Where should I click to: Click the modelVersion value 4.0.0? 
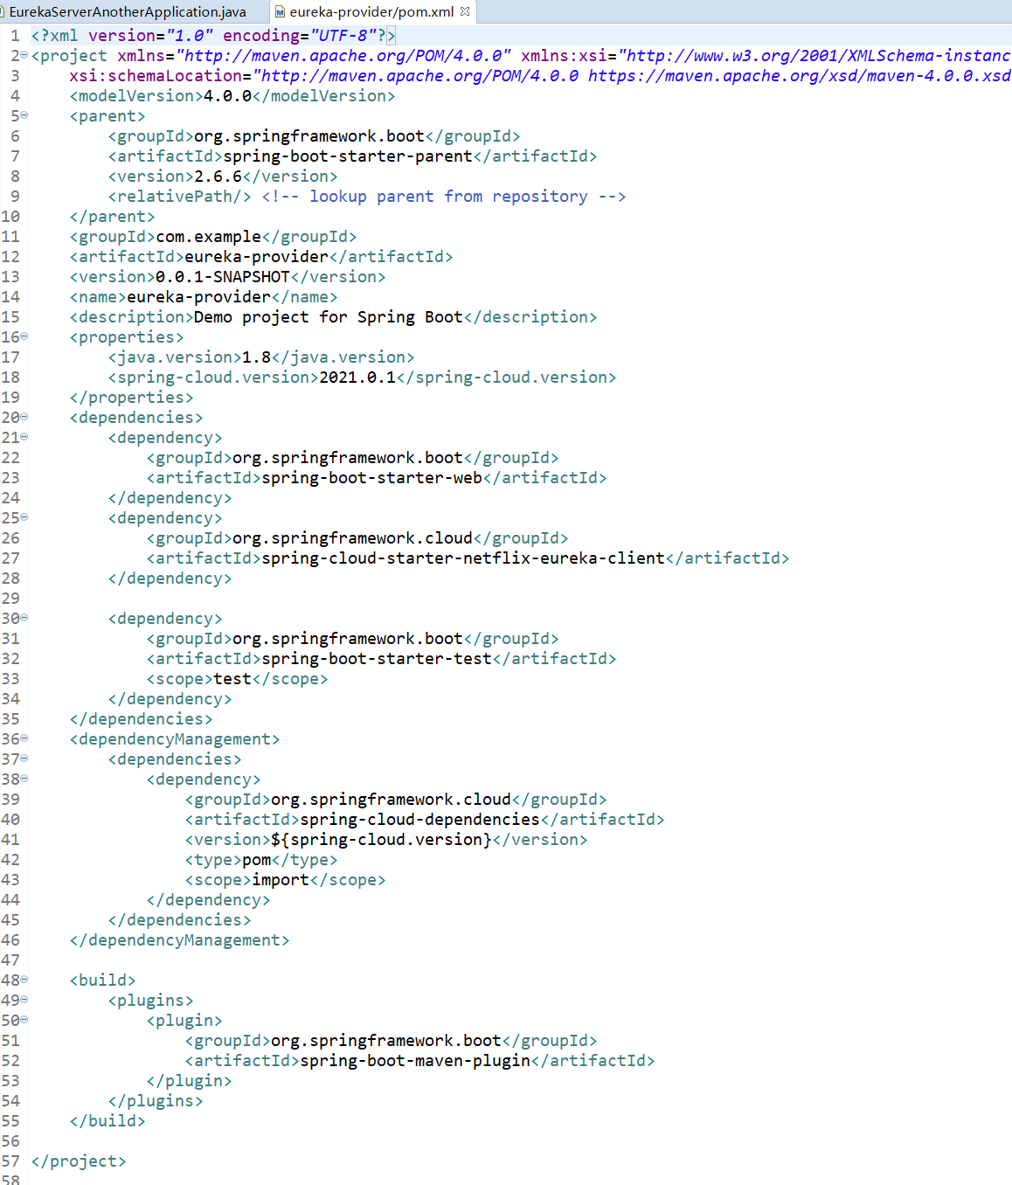[227, 96]
